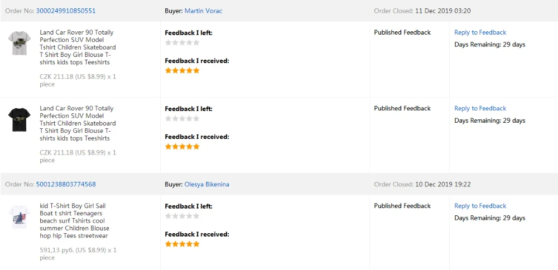558x270 pixels.
Task: Click empty star rating for sailboat t-shirt
Action: 182,216
